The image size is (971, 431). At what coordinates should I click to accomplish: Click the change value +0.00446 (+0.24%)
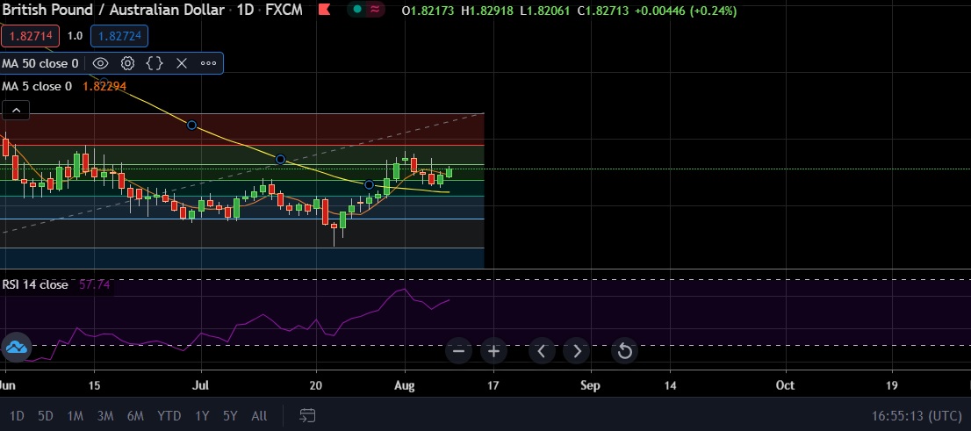686,11
